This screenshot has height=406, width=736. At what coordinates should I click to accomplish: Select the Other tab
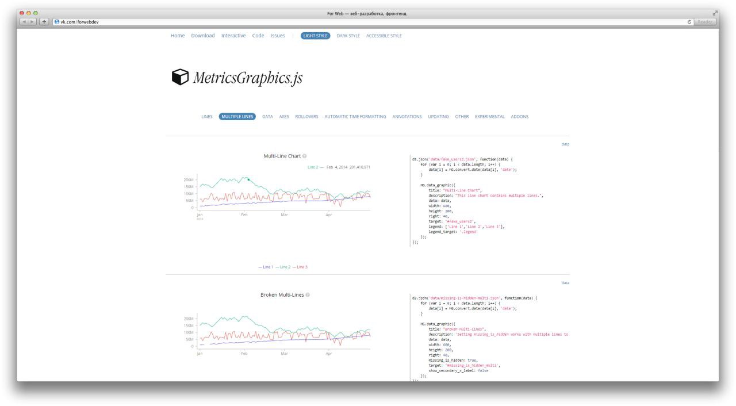(x=462, y=117)
